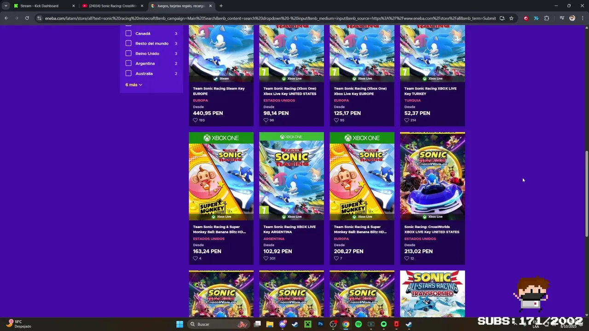Open media controls button in toolbar
The image size is (589, 331).
click(x=562, y=18)
